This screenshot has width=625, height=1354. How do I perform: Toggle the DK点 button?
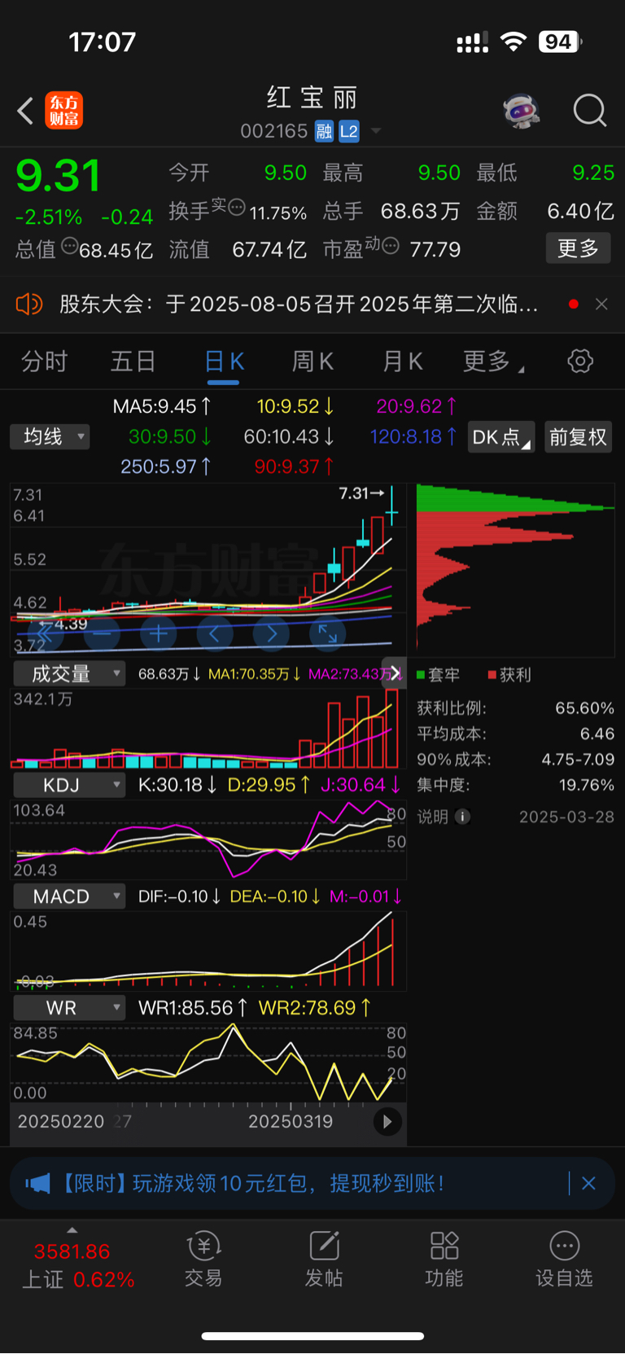point(501,437)
